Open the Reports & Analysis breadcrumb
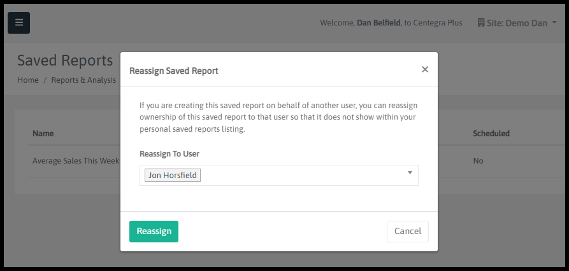Image resolution: width=569 pixels, height=271 pixels. [83, 80]
